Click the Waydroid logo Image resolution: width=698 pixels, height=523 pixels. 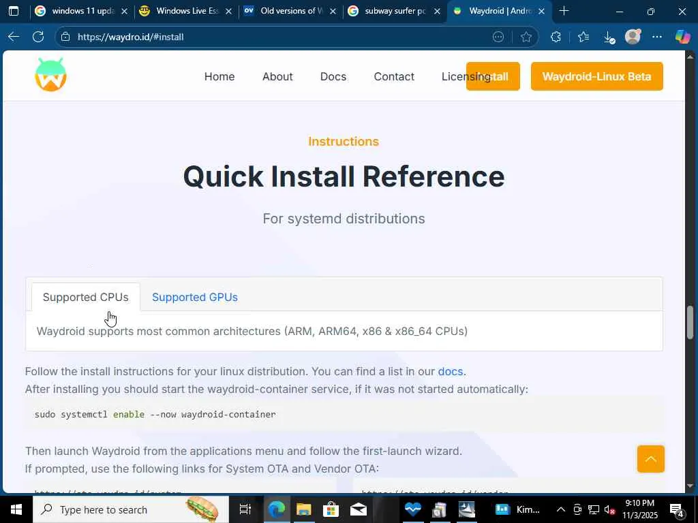click(x=50, y=75)
